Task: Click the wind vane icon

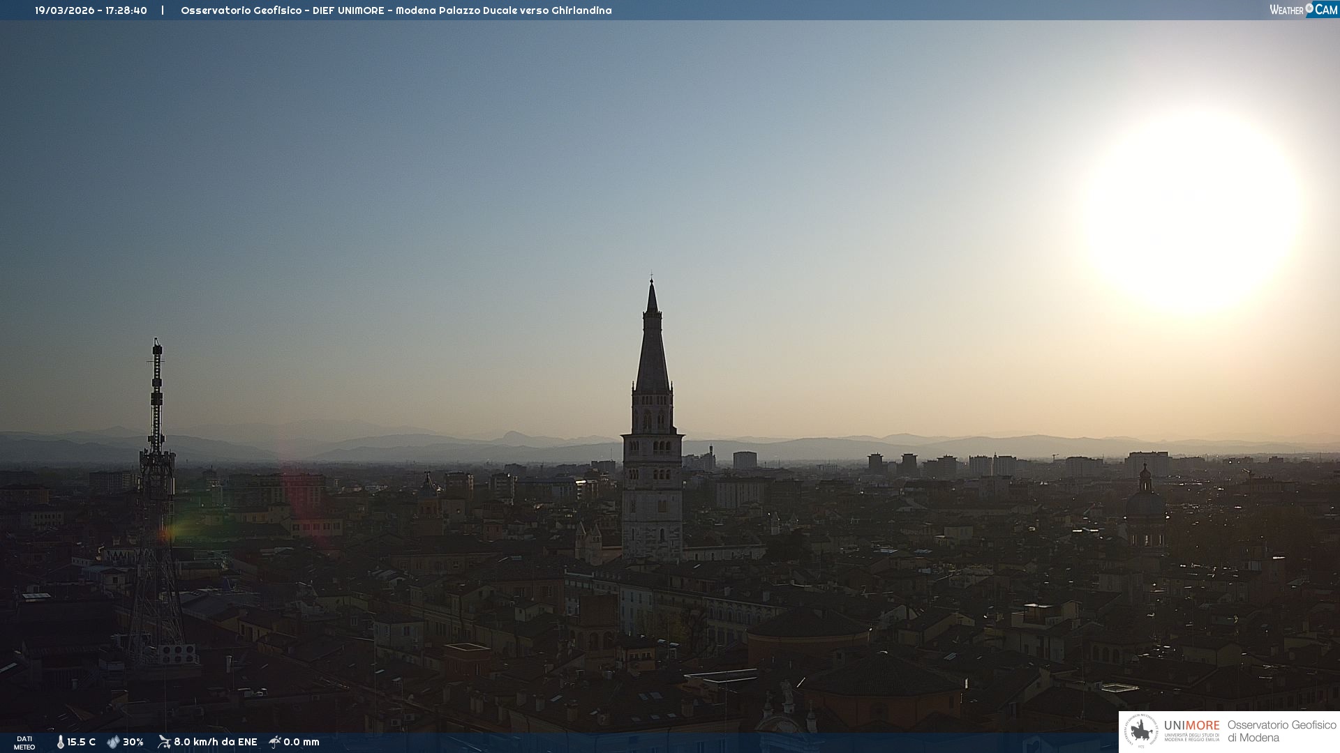Action: point(164,742)
